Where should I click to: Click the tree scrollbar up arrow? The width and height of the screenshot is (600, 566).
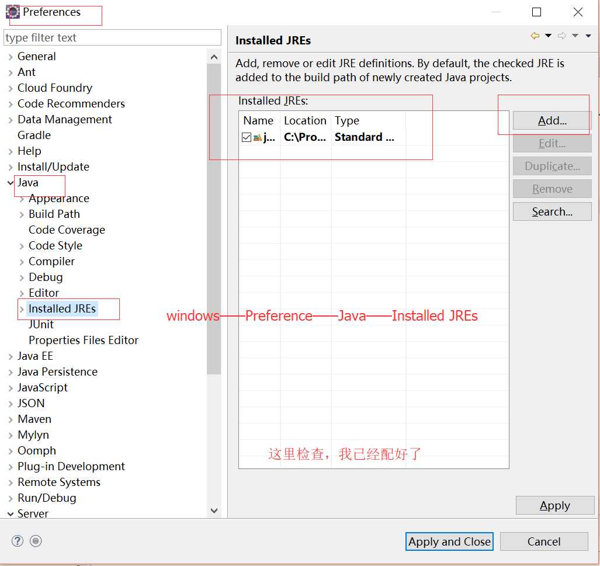point(214,57)
